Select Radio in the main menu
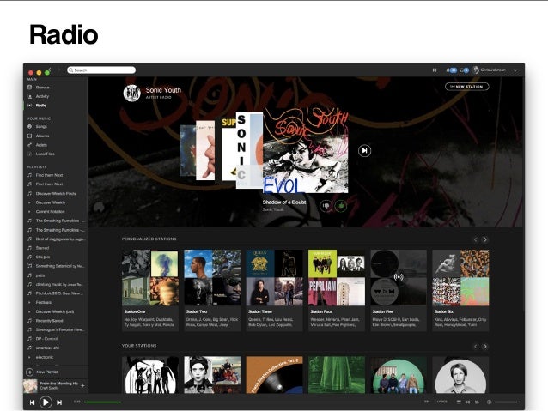Screen dimensions: 548x411 click(41, 105)
